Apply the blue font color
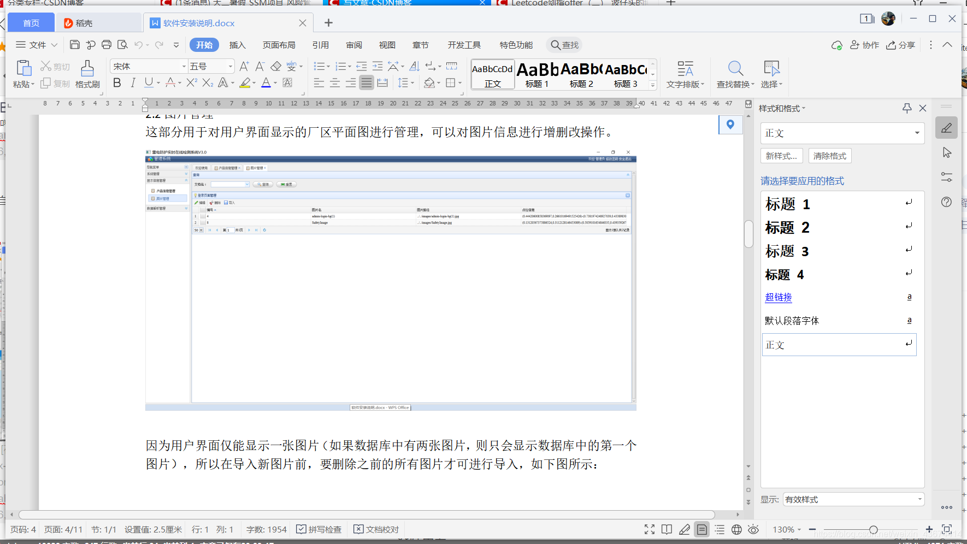The image size is (967, 544). click(266, 82)
